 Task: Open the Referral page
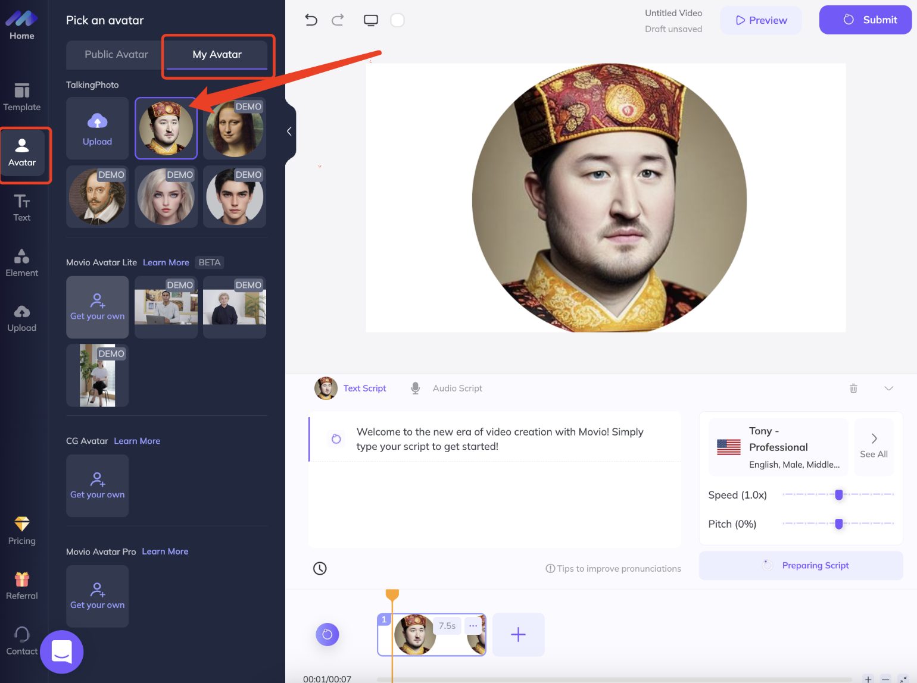(x=22, y=586)
